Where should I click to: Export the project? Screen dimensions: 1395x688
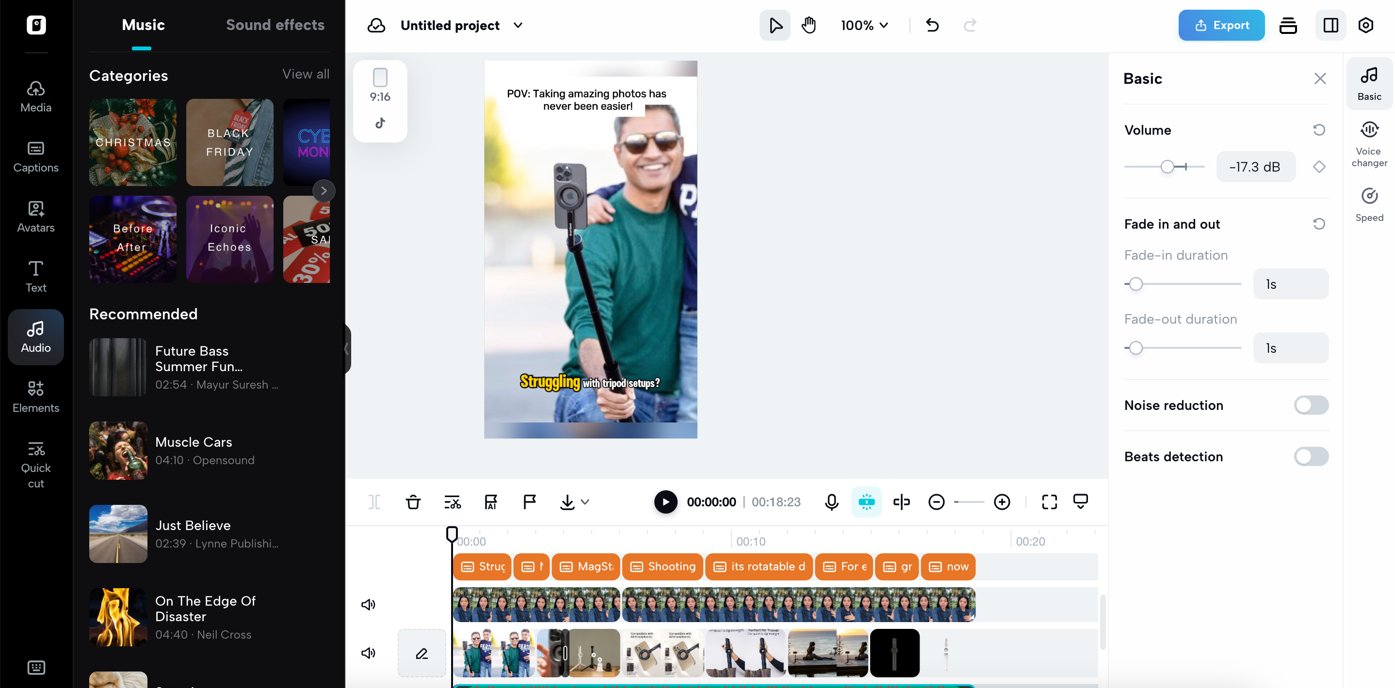tap(1221, 25)
